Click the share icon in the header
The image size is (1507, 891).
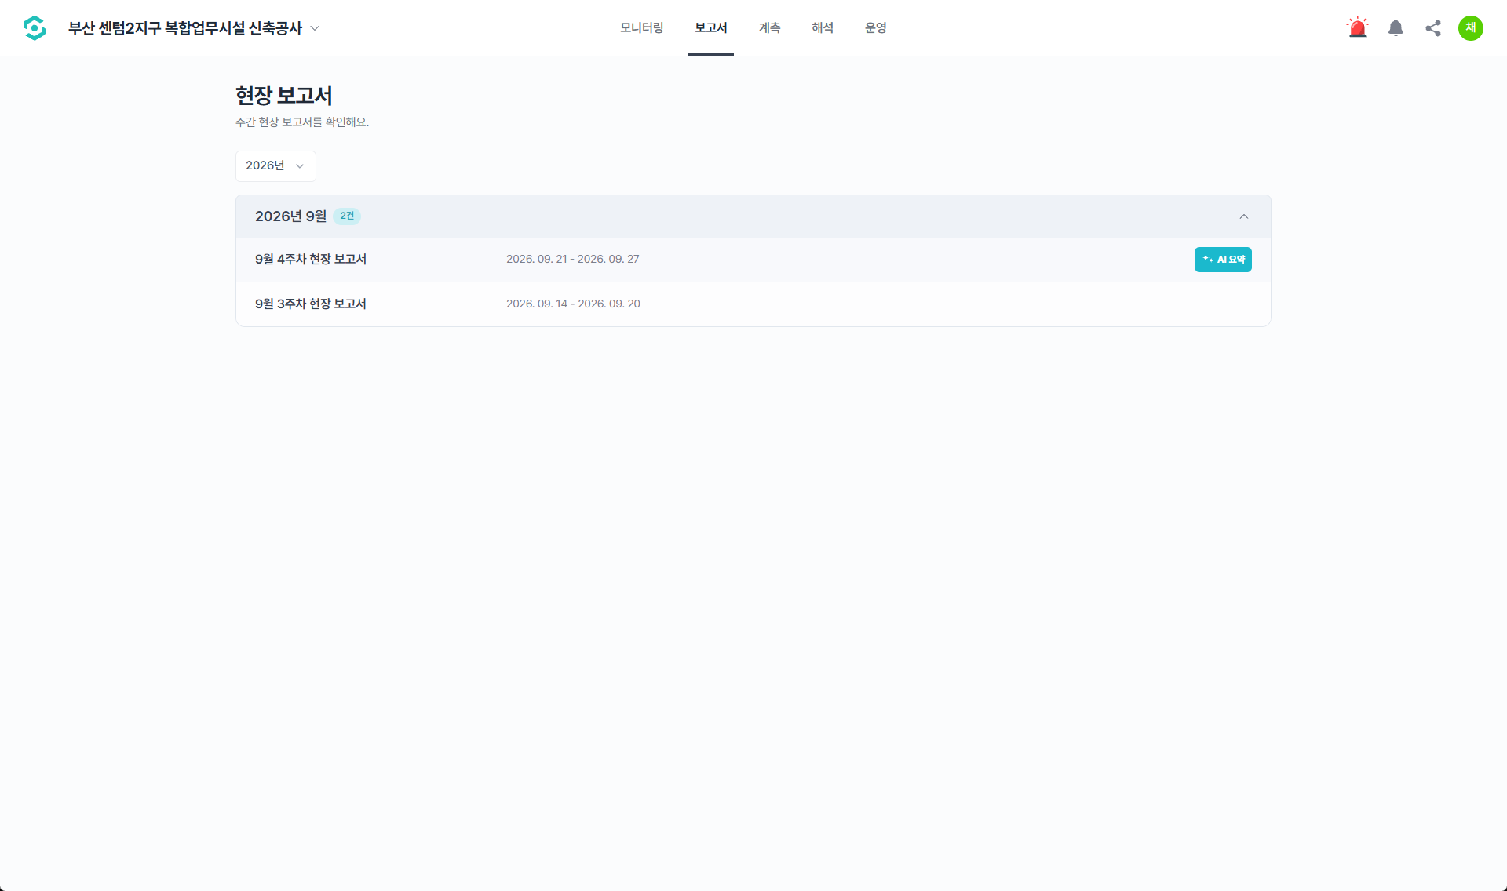coord(1433,28)
